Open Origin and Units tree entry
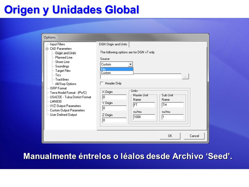Screen dimensions: 249x187 click(x=66, y=53)
